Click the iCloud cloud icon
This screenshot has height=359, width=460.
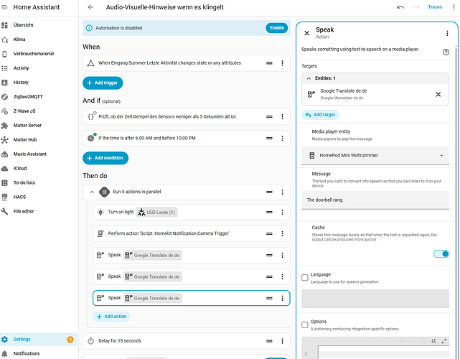tap(5, 169)
